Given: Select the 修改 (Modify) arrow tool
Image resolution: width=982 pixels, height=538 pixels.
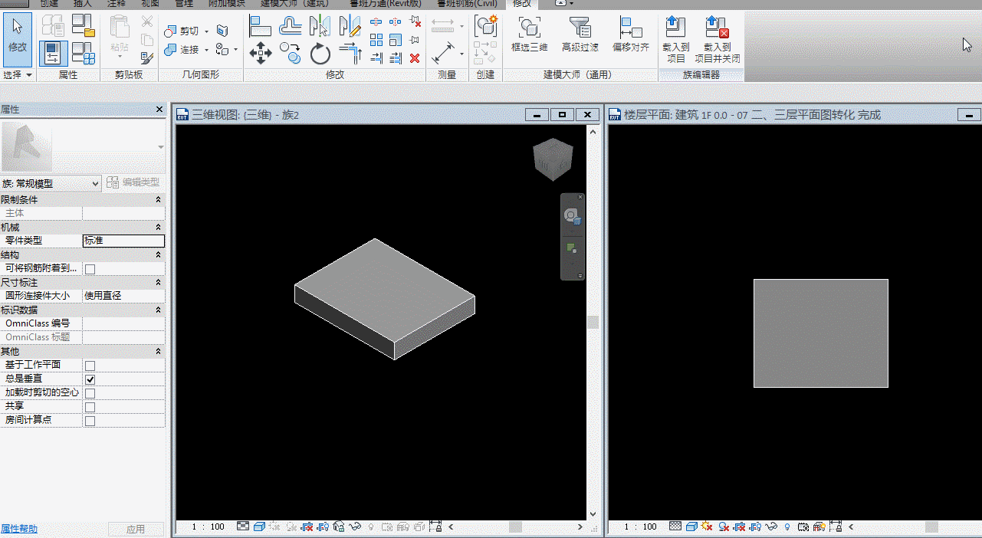Looking at the screenshot, I should coord(18,38).
